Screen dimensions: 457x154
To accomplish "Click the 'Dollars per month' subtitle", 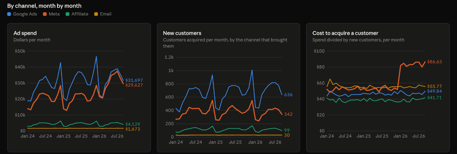I will click(32, 40).
